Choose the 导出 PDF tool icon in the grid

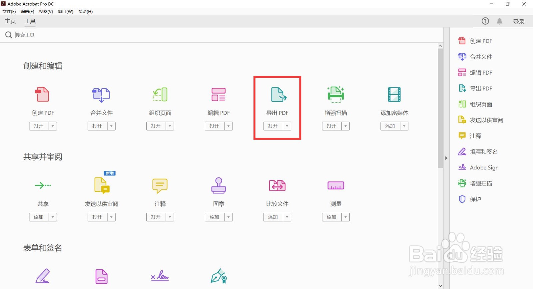pos(278,95)
